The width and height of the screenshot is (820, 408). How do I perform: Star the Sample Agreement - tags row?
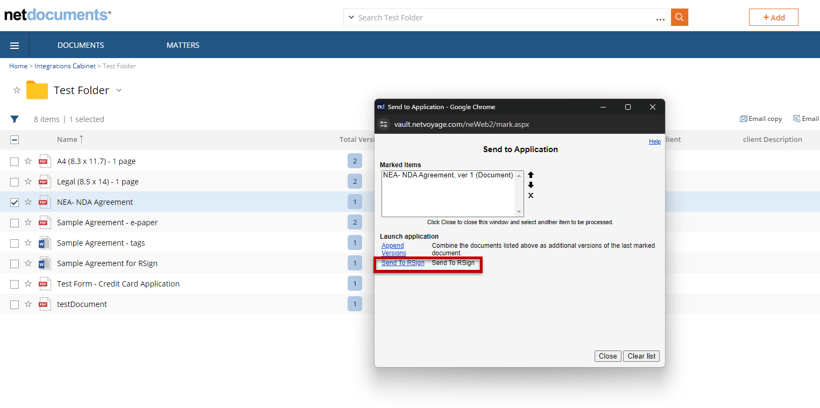point(28,243)
